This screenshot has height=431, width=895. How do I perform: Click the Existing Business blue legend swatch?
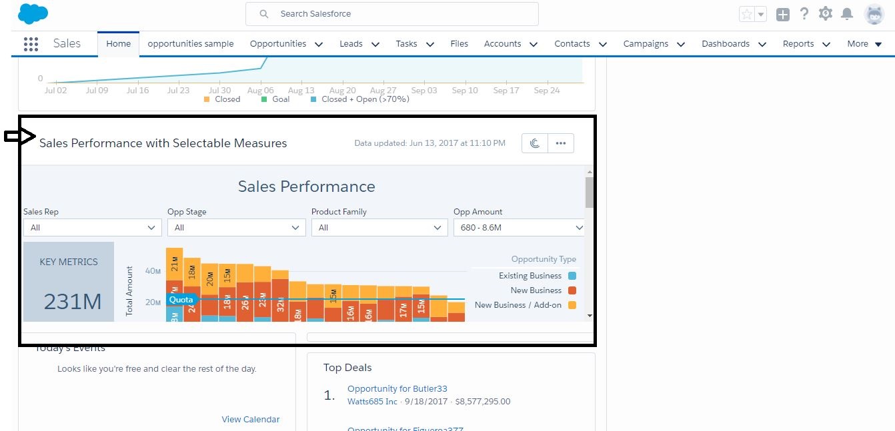point(572,276)
